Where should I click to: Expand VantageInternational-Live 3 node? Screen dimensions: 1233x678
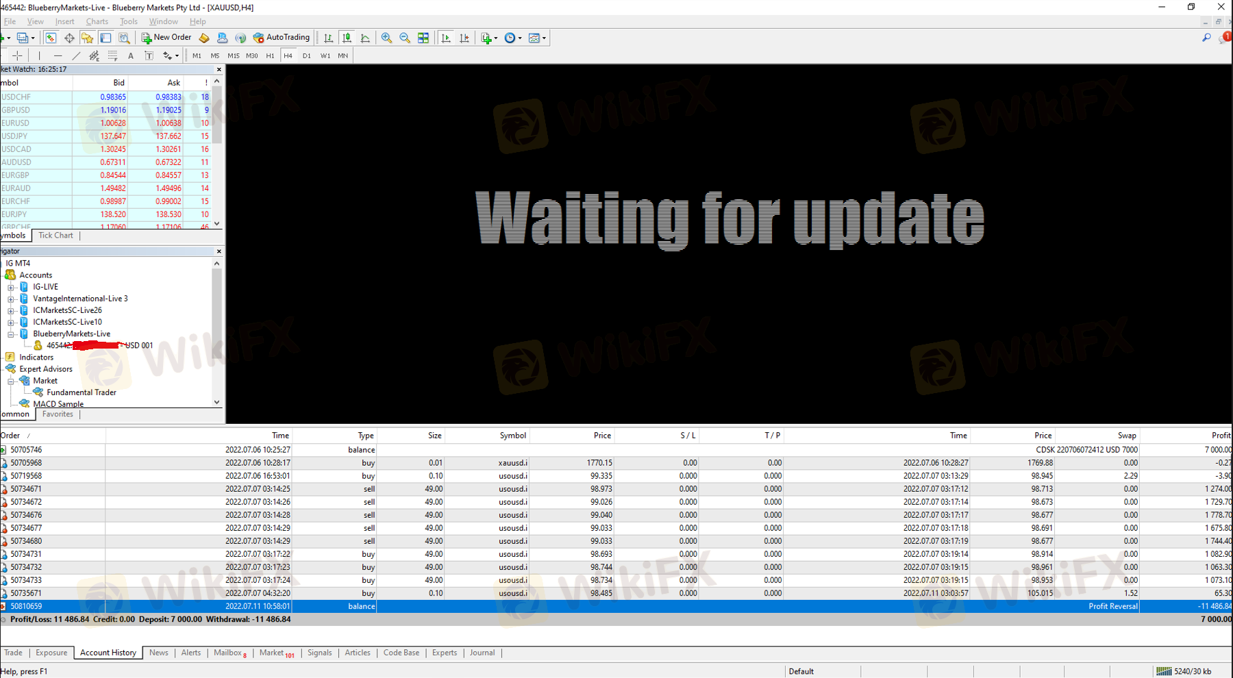pos(11,299)
